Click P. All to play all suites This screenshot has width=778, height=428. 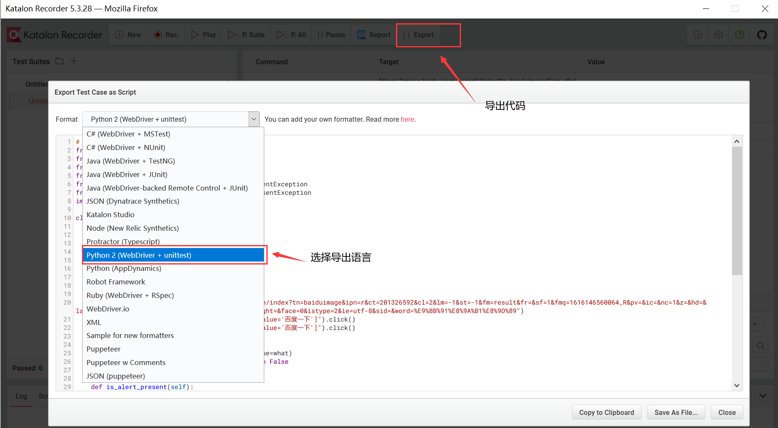click(x=291, y=35)
